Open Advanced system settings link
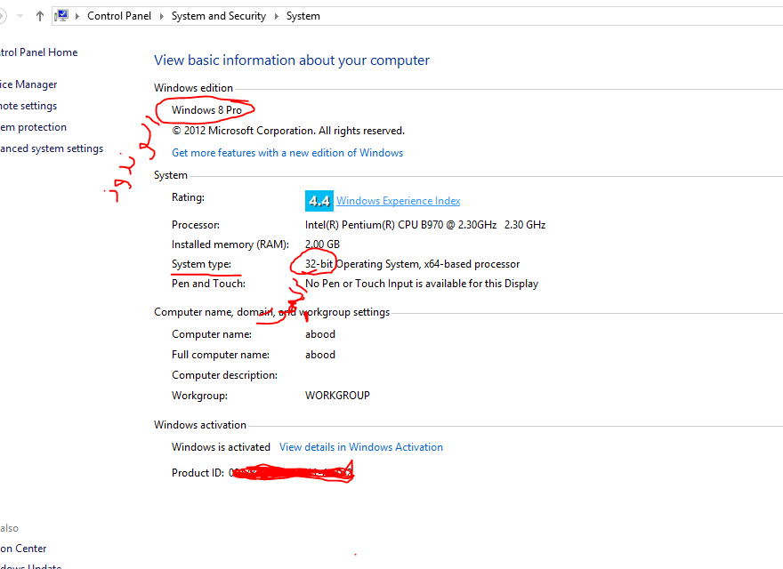Viewport: 783px width, 569px height. (x=52, y=148)
